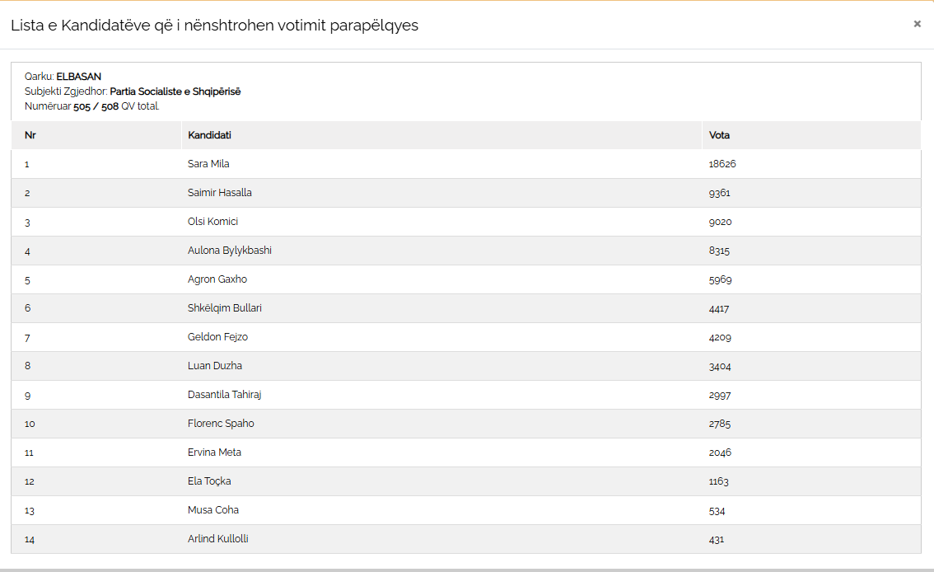Select the Aulona Bylykbashi entry
The height and width of the screenshot is (572, 934).
point(230,251)
